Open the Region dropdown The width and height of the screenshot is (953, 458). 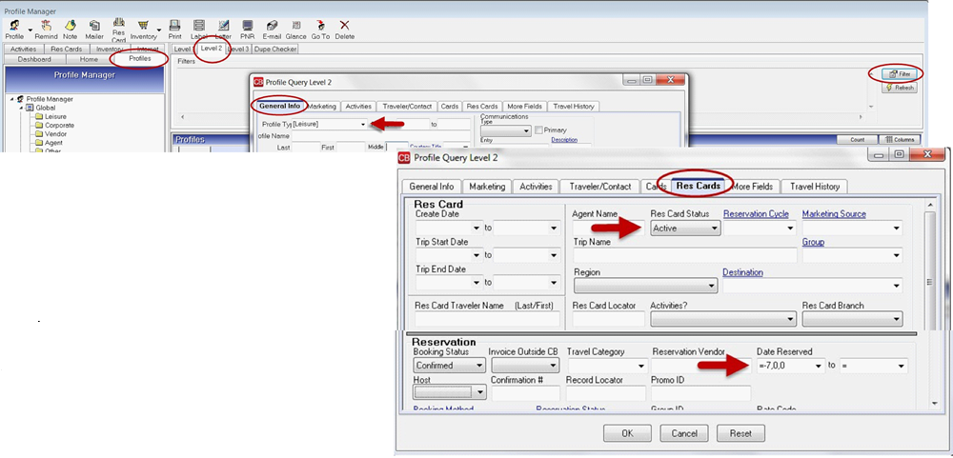(x=645, y=286)
